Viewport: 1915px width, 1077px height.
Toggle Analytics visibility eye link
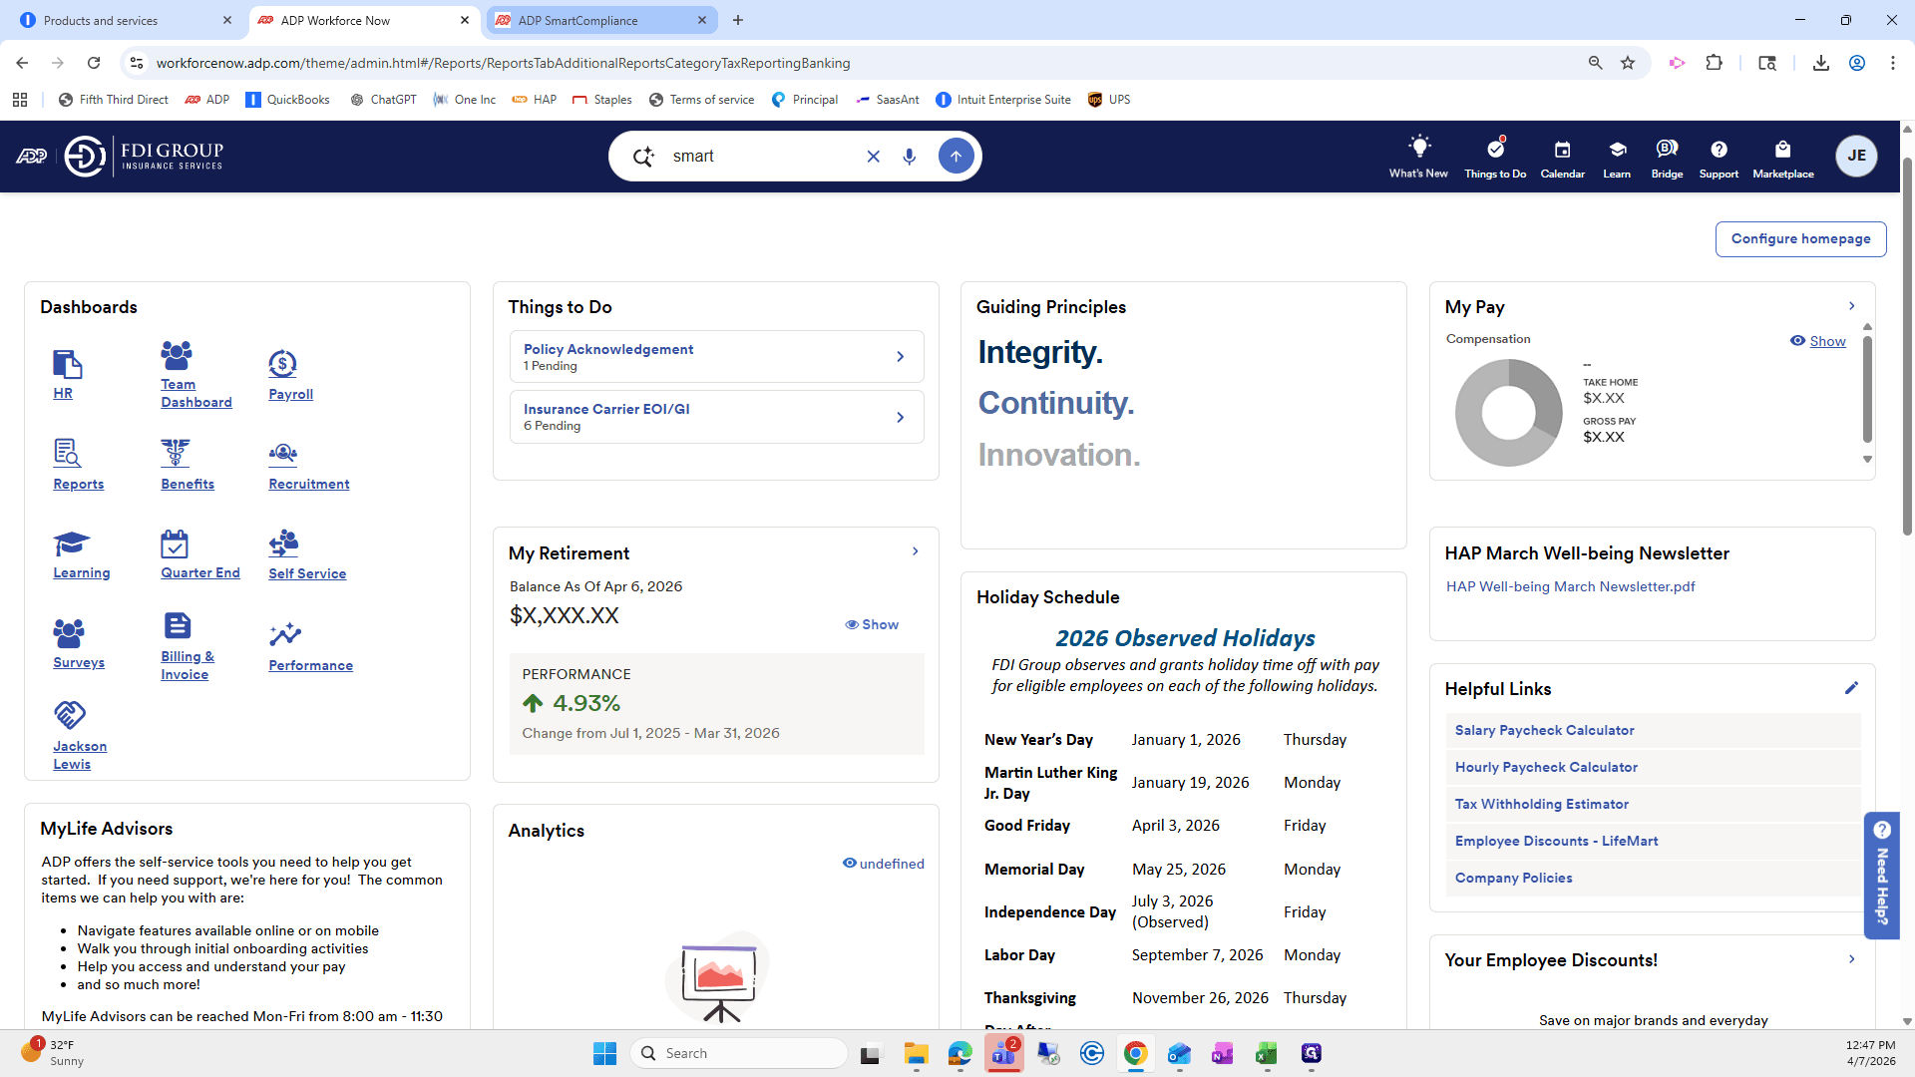coord(883,864)
